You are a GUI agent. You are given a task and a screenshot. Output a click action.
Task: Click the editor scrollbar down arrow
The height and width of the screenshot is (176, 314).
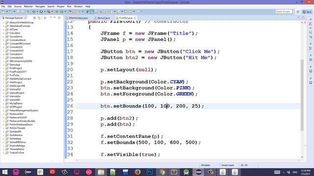[x=302, y=157]
